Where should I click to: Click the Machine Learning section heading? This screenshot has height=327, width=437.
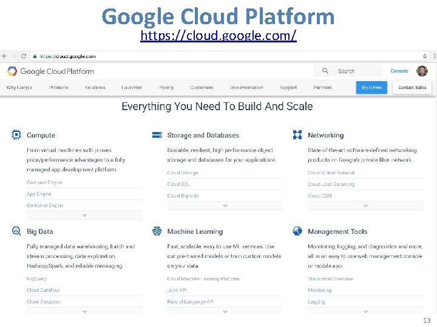(x=195, y=231)
